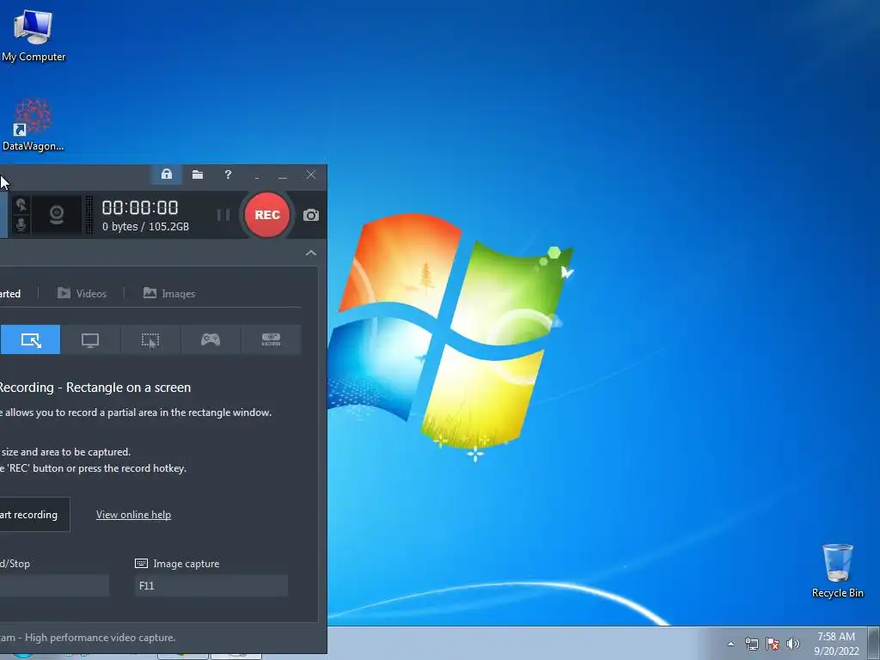The image size is (880, 660).
Task: Select Game recording mode gamepad icon
Action: (x=211, y=339)
